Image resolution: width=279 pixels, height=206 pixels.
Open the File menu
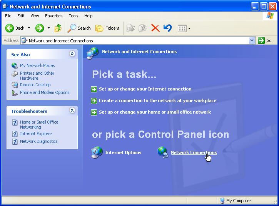point(8,16)
